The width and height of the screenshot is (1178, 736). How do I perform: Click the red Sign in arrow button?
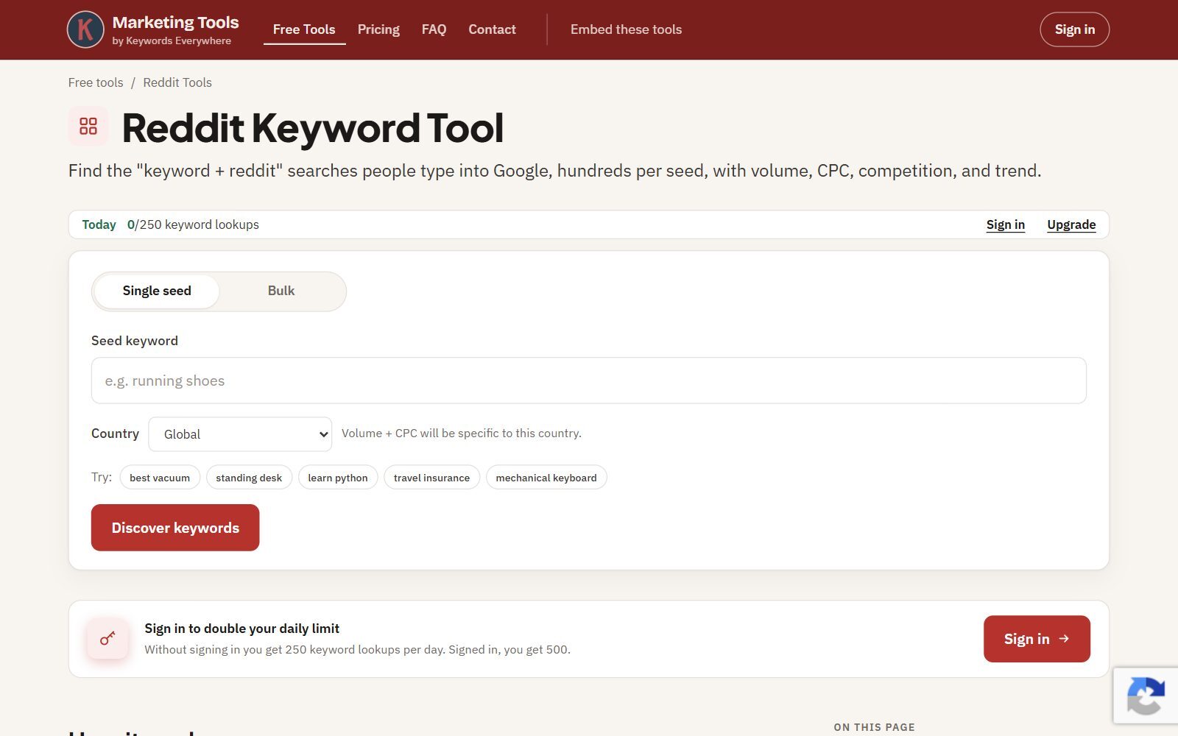(1037, 639)
